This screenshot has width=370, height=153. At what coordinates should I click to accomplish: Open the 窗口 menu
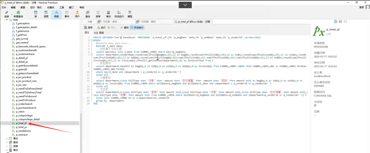71,7
